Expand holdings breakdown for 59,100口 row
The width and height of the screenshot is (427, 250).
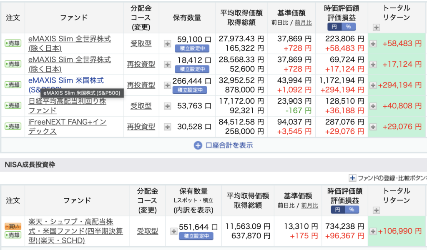pos(167,43)
